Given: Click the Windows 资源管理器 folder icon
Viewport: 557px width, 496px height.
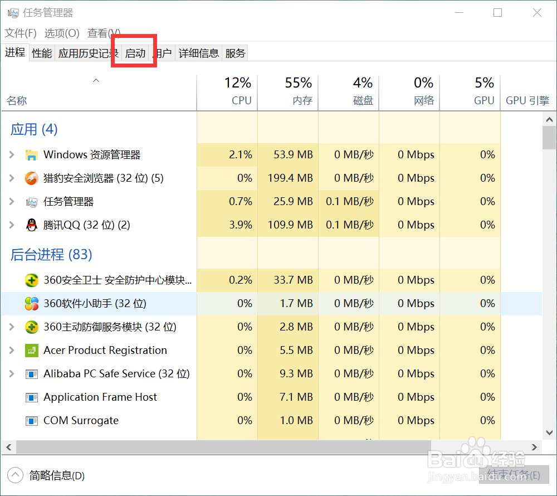Looking at the screenshot, I should (x=32, y=154).
